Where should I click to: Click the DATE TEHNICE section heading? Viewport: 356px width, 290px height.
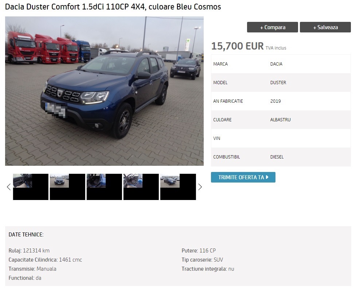(x=26, y=235)
